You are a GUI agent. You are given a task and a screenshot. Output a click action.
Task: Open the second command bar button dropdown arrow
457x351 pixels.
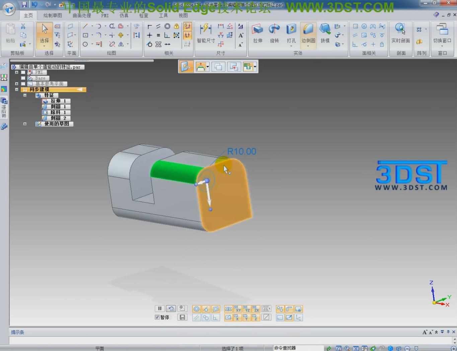point(208,67)
